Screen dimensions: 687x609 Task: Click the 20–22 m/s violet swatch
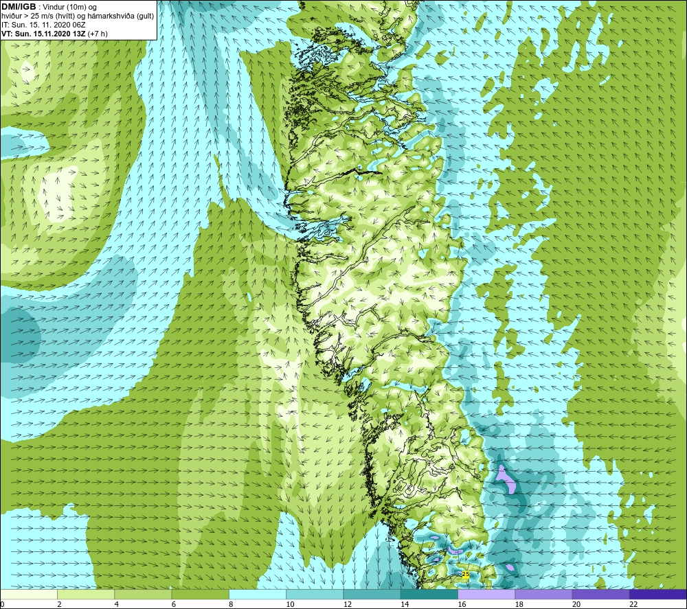[600, 594]
